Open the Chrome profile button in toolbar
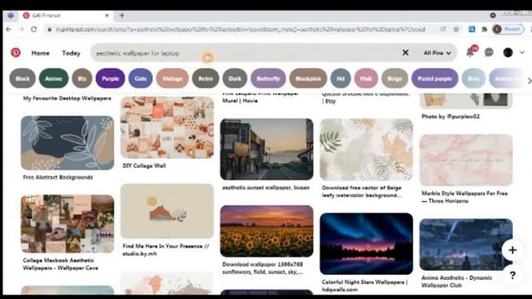The width and height of the screenshot is (532, 299). [508, 30]
